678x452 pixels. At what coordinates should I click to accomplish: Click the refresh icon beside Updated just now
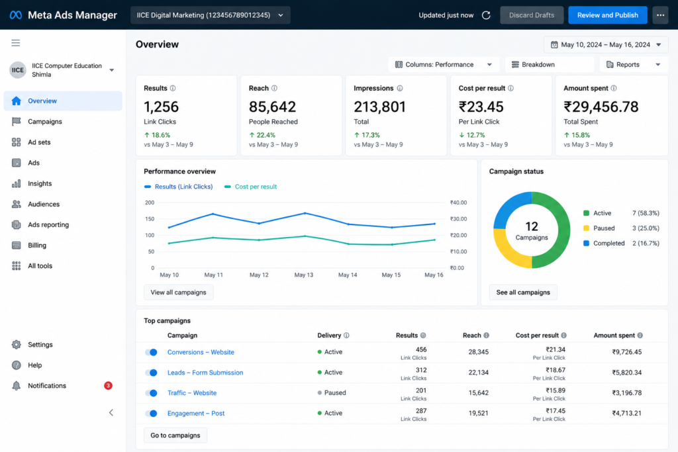pos(486,15)
